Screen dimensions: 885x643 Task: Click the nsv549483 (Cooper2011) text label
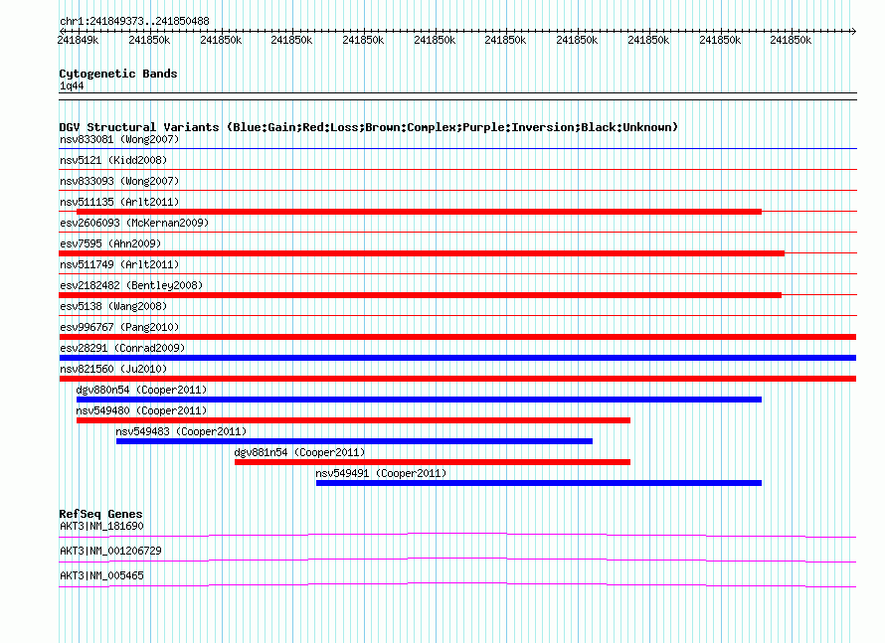(x=181, y=431)
